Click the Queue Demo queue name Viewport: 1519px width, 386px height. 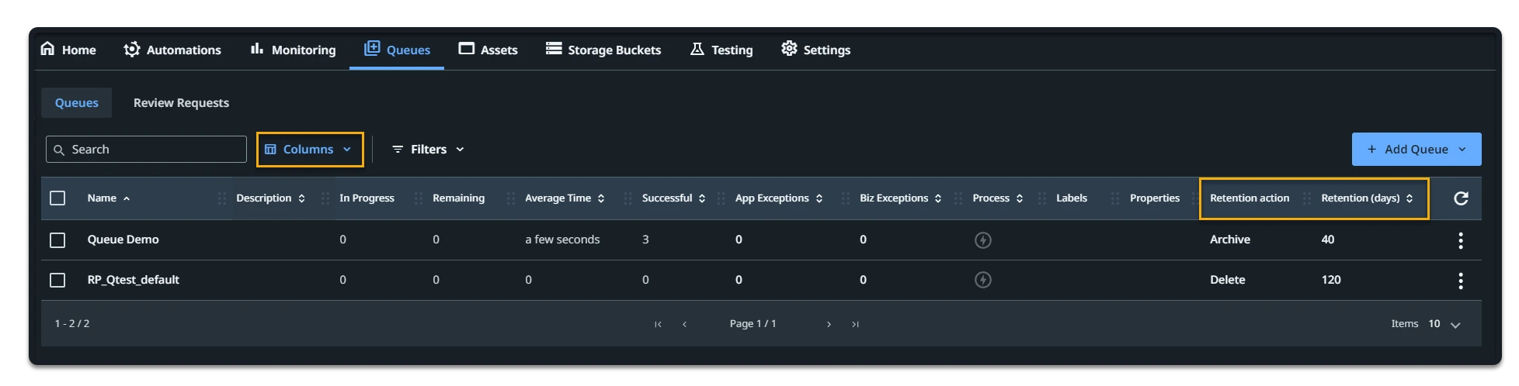tap(123, 240)
